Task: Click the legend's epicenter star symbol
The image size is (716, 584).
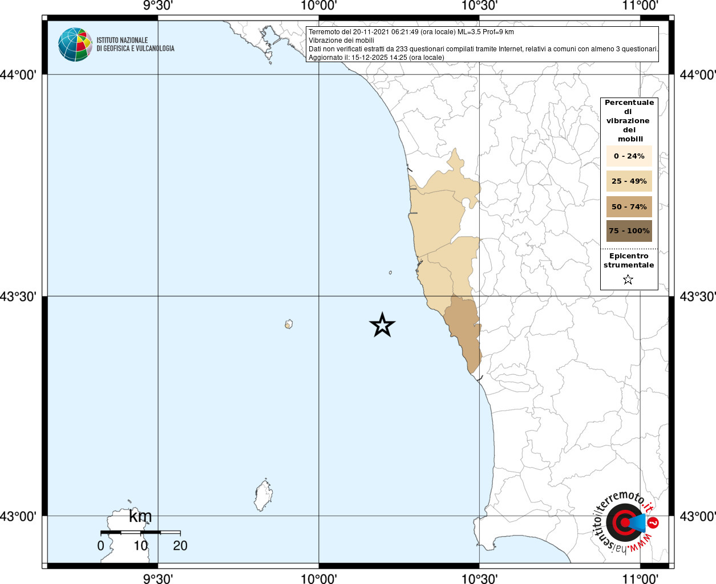Action: [x=628, y=279]
